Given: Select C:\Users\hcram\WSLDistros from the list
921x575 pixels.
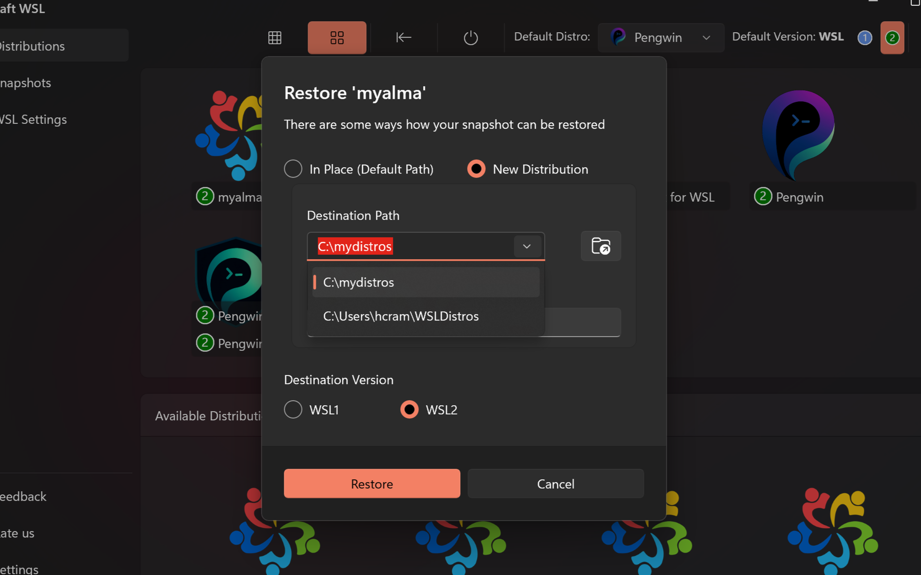Looking at the screenshot, I should 400,316.
